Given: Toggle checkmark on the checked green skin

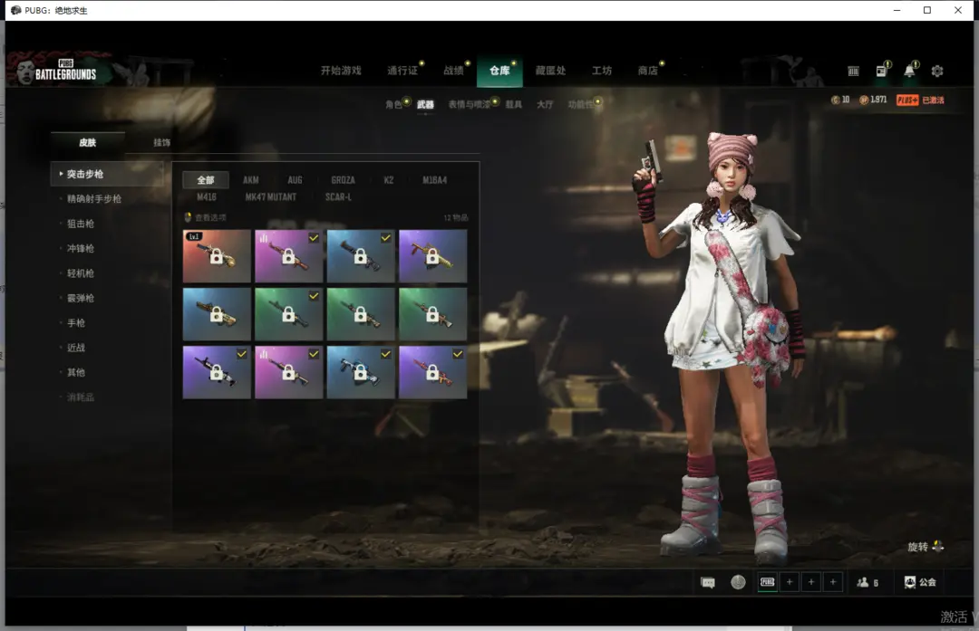Looking at the screenshot, I should (314, 295).
